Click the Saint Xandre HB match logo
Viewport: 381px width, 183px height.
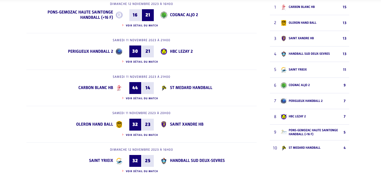(164, 124)
